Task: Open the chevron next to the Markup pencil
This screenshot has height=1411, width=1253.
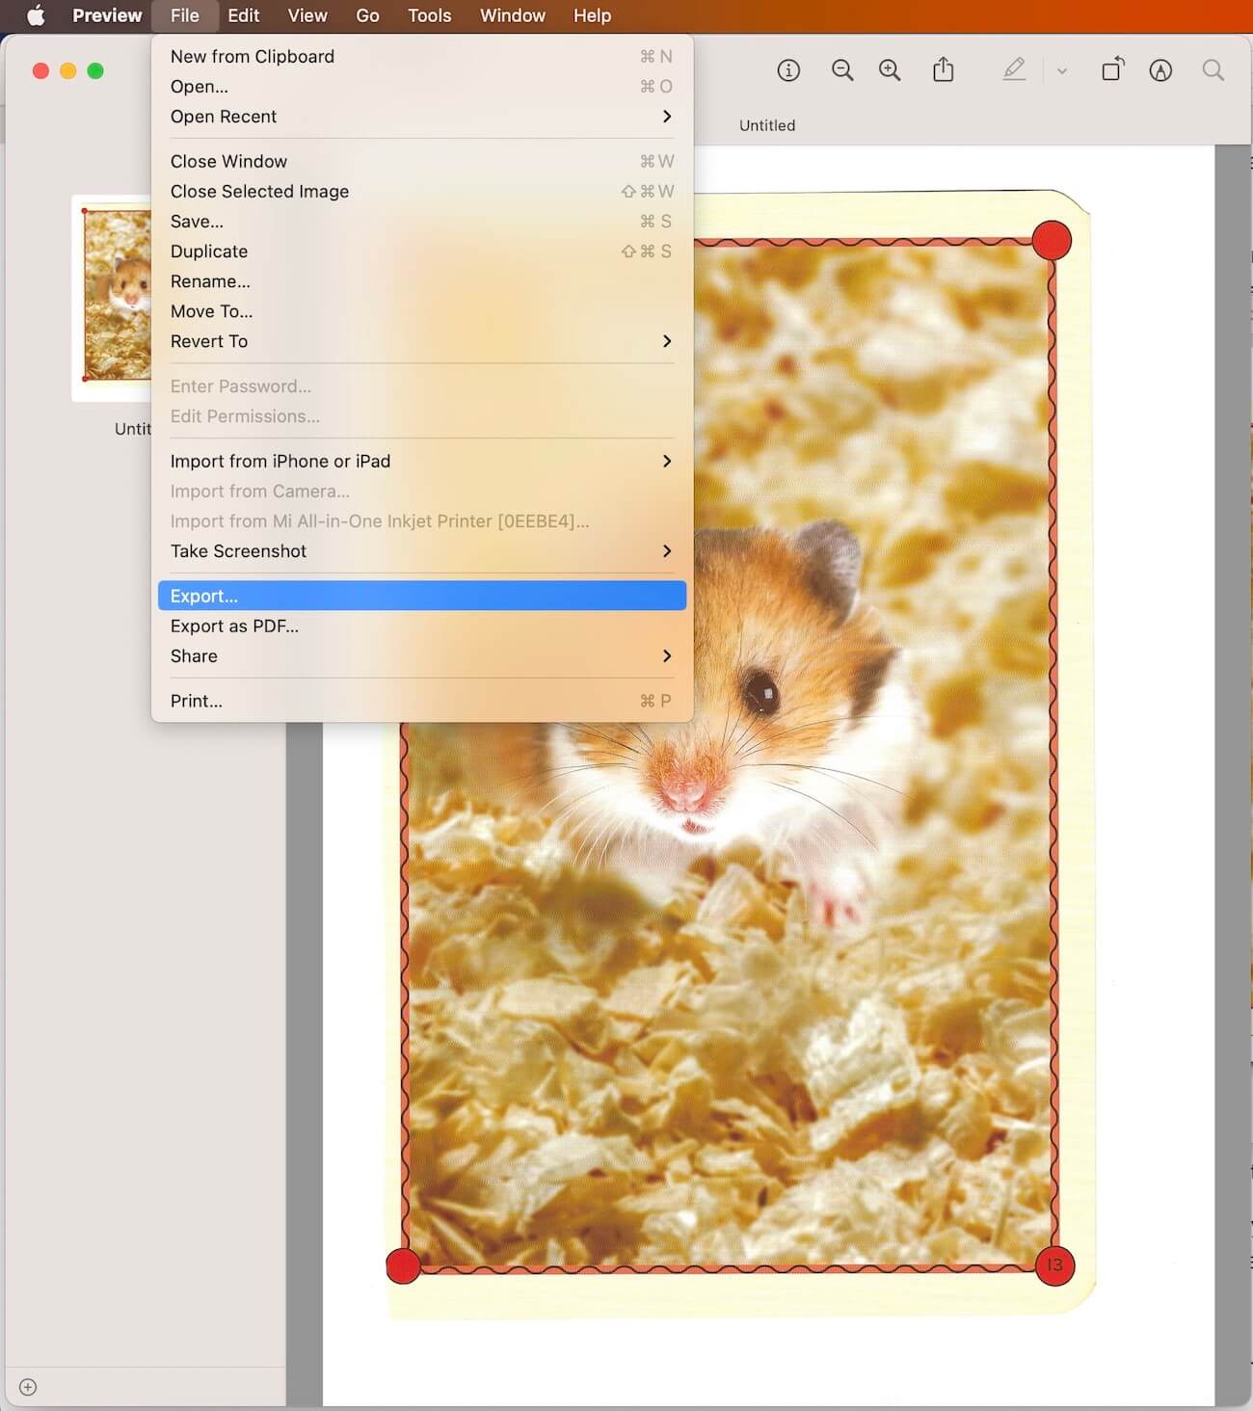Action: coord(1061,70)
